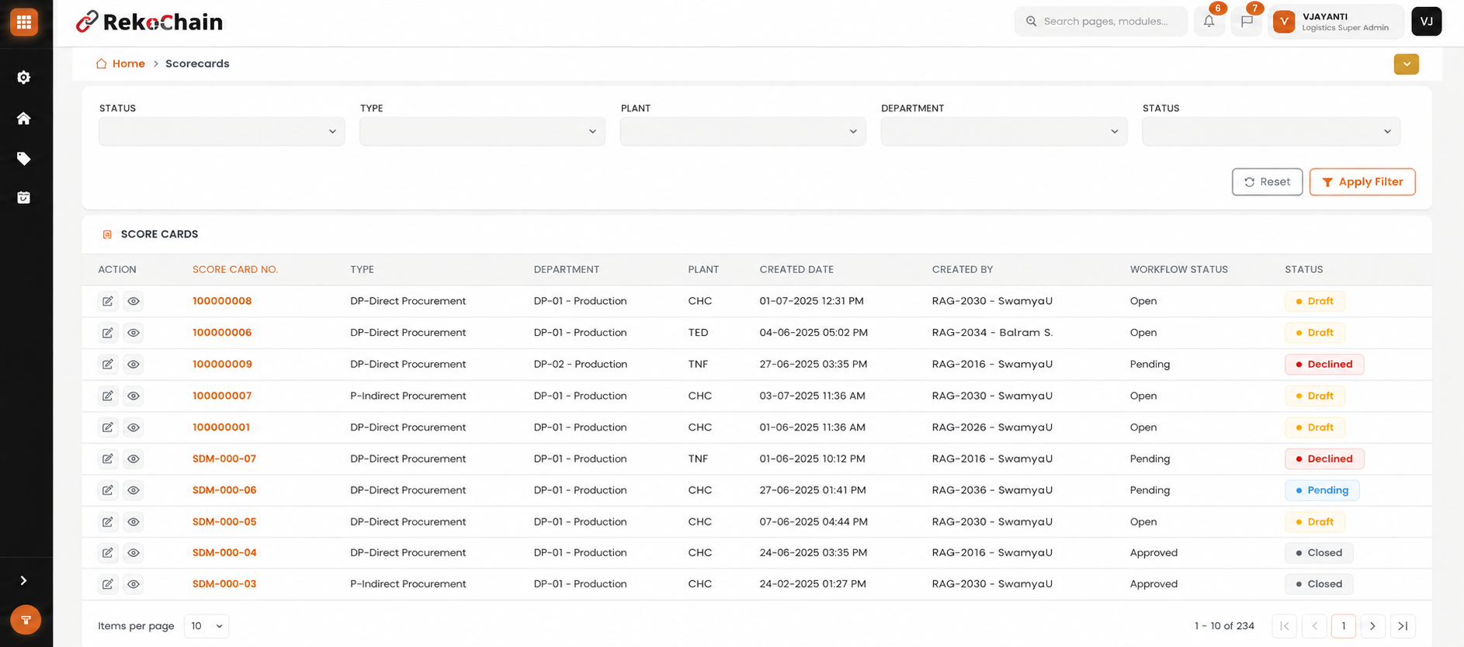Open the notifications bell
The width and height of the screenshot is (1464, 647).
click(1209, 22)
